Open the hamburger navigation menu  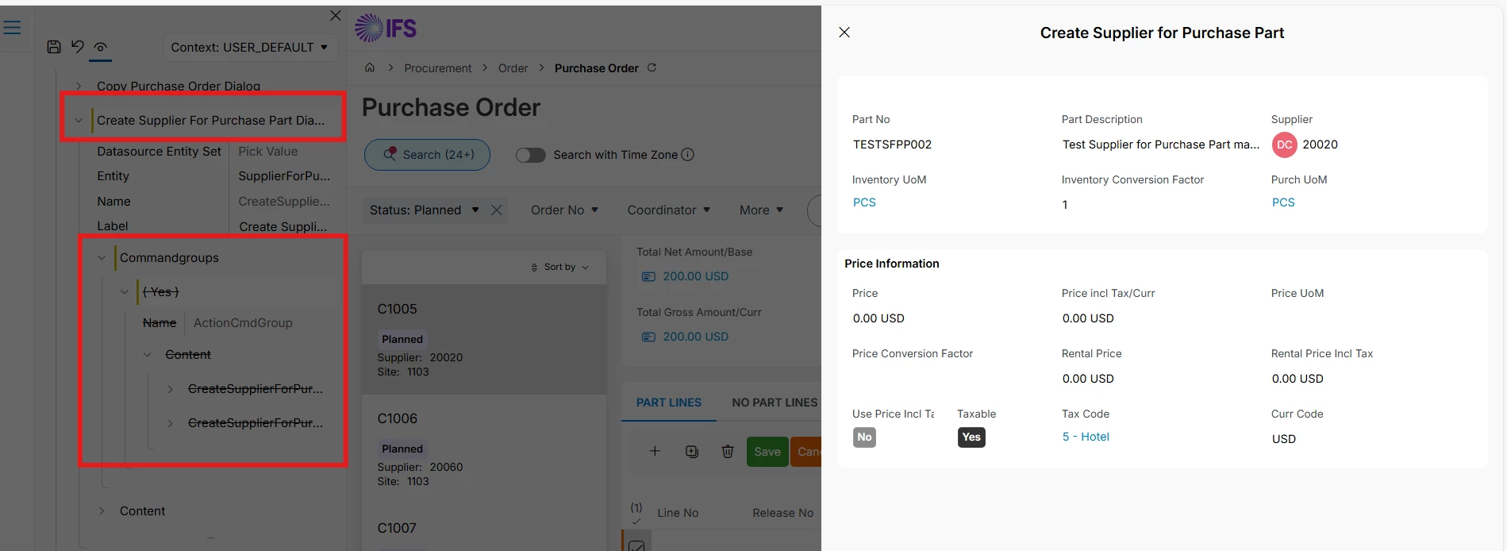coord(12,28)
